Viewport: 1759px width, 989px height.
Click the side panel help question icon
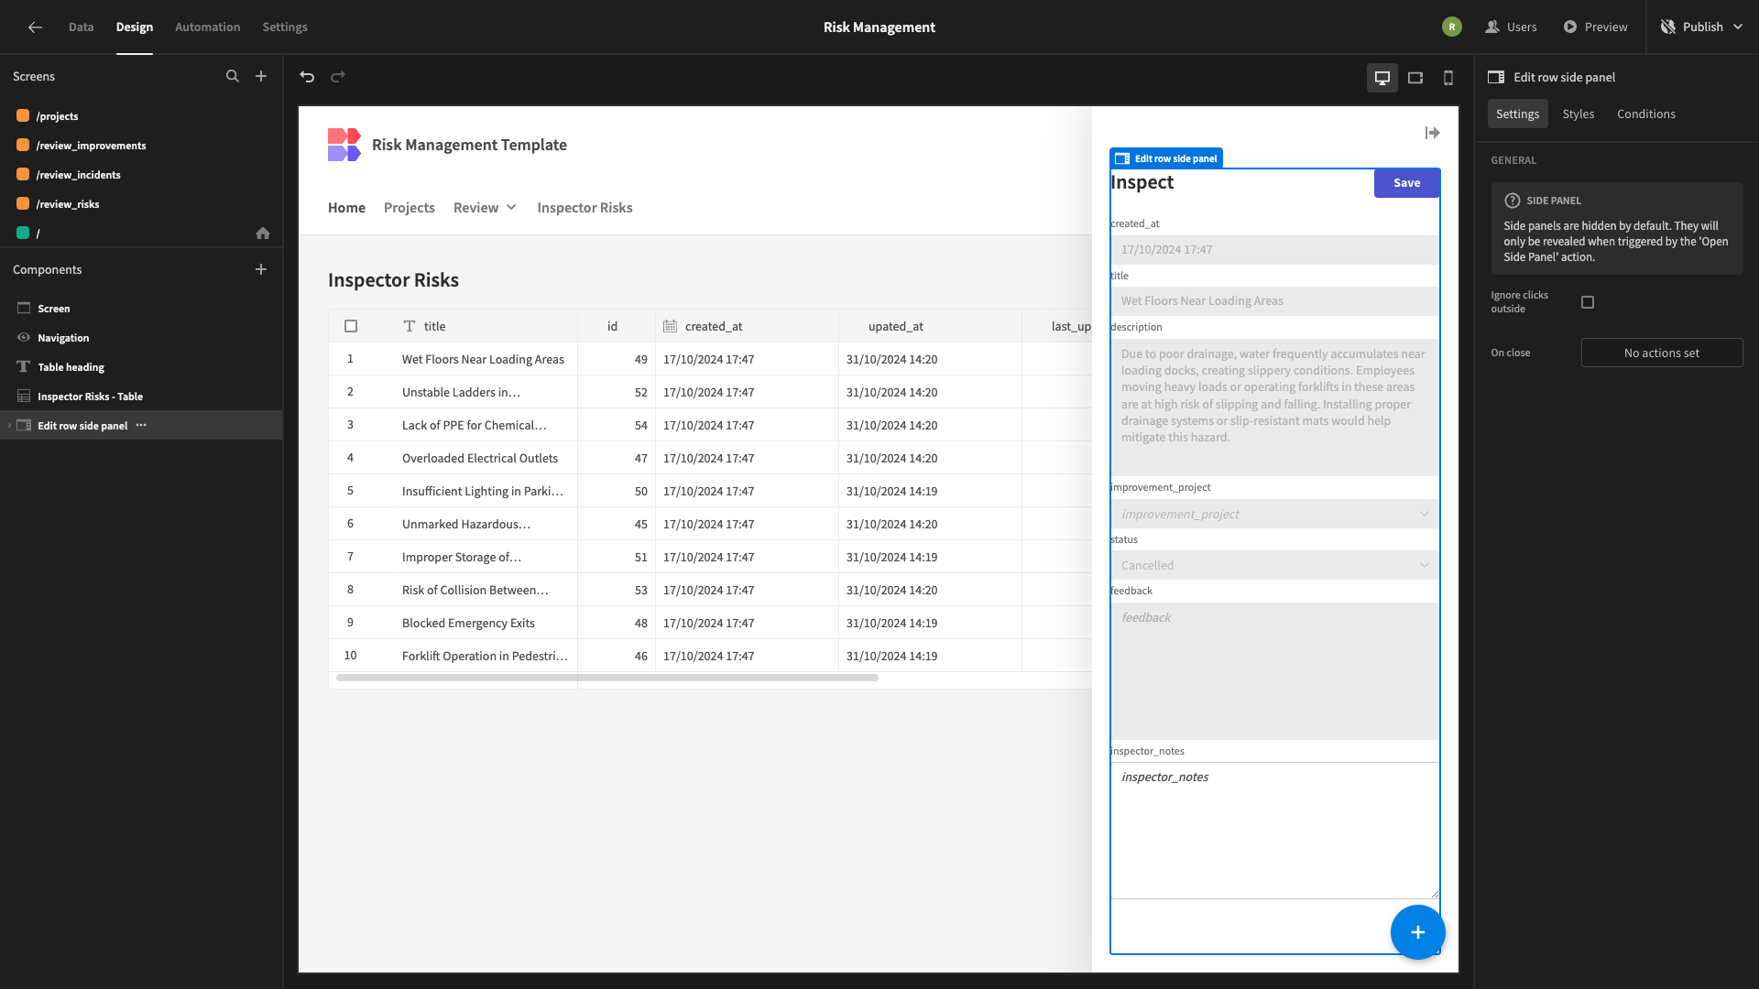(1513, 201)
